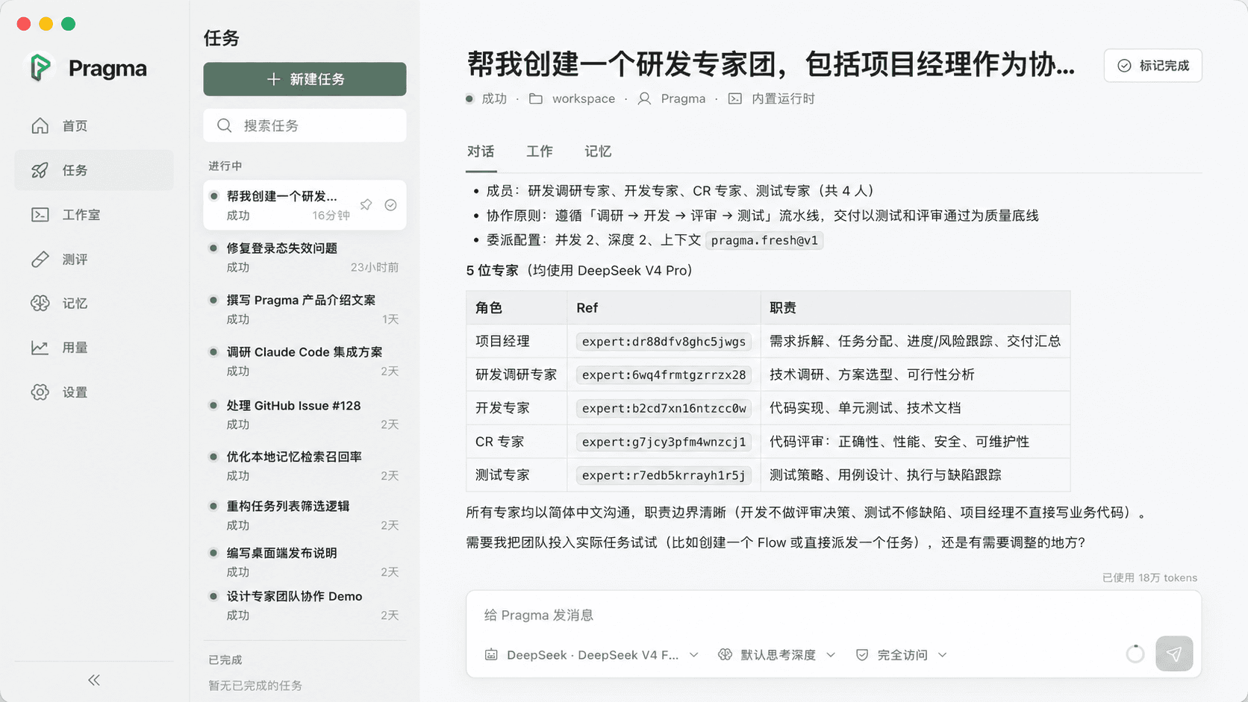Switch to the 记忆 tab in task view
The width and height of the screenshot is (1248, 702).
tap(598, 151)
